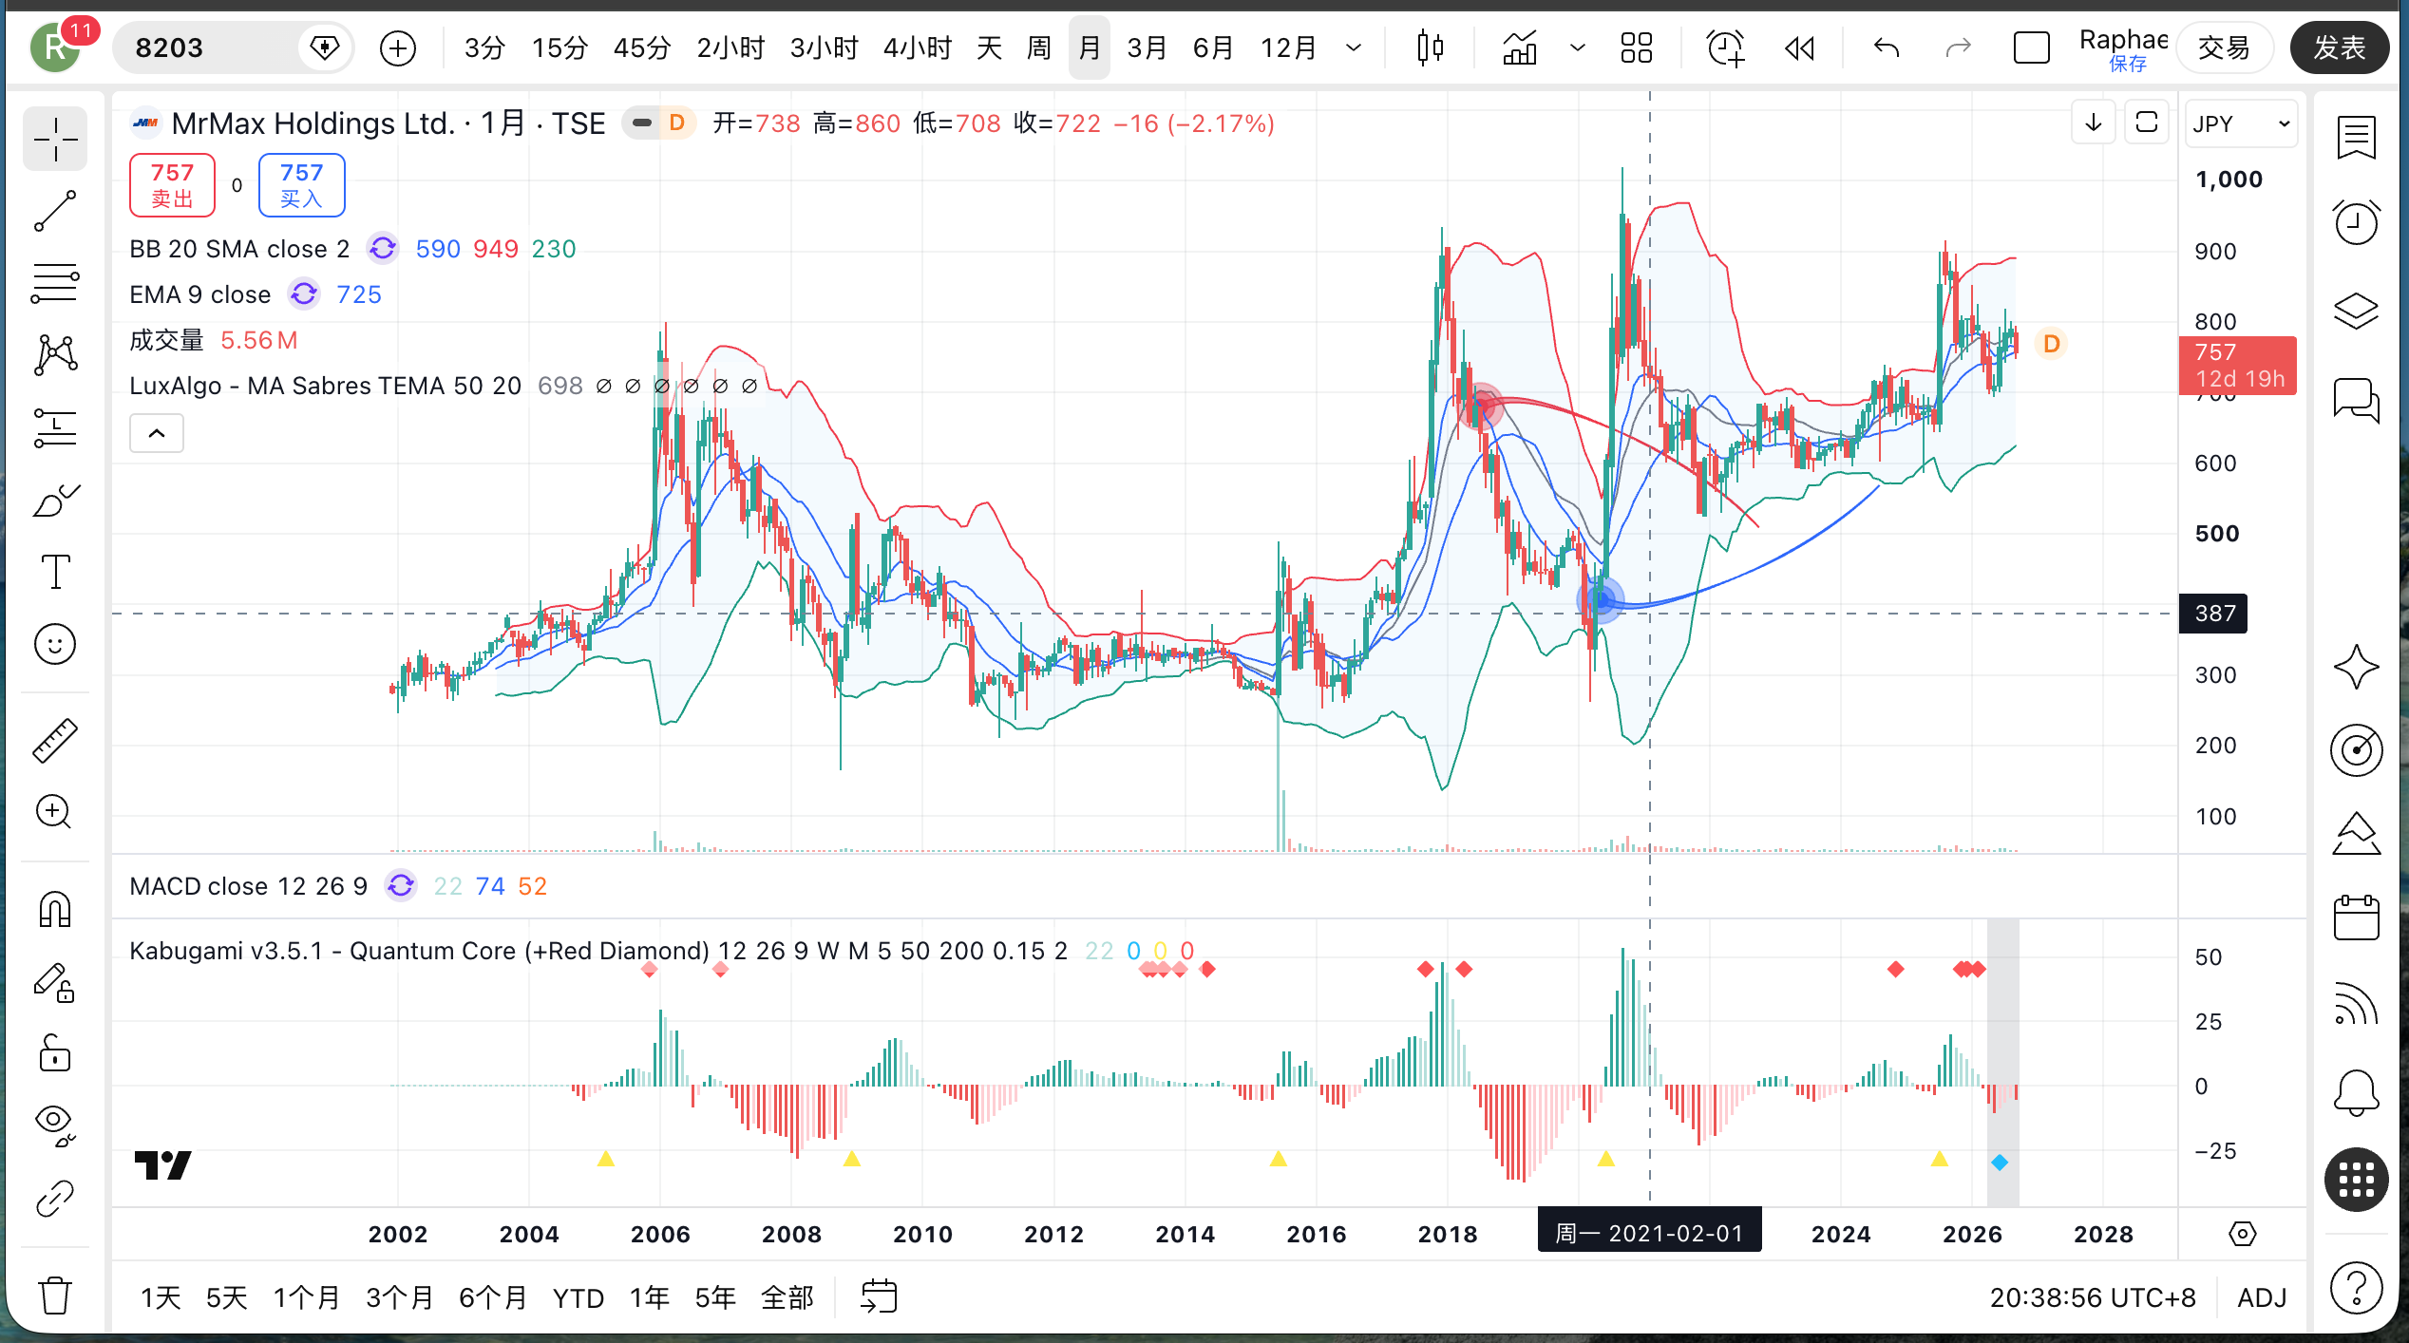Screen dimensions: 2409x1343
Task: Expand indicator templates dropdown arrow
Action: [1578, 47]
